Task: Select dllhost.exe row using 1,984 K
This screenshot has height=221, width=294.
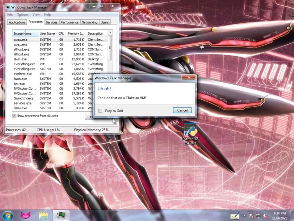Action: tap(60, 54)
